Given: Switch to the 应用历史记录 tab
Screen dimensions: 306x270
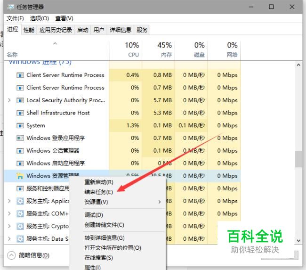Looking at the screenshot, I should tap(56, 30).
